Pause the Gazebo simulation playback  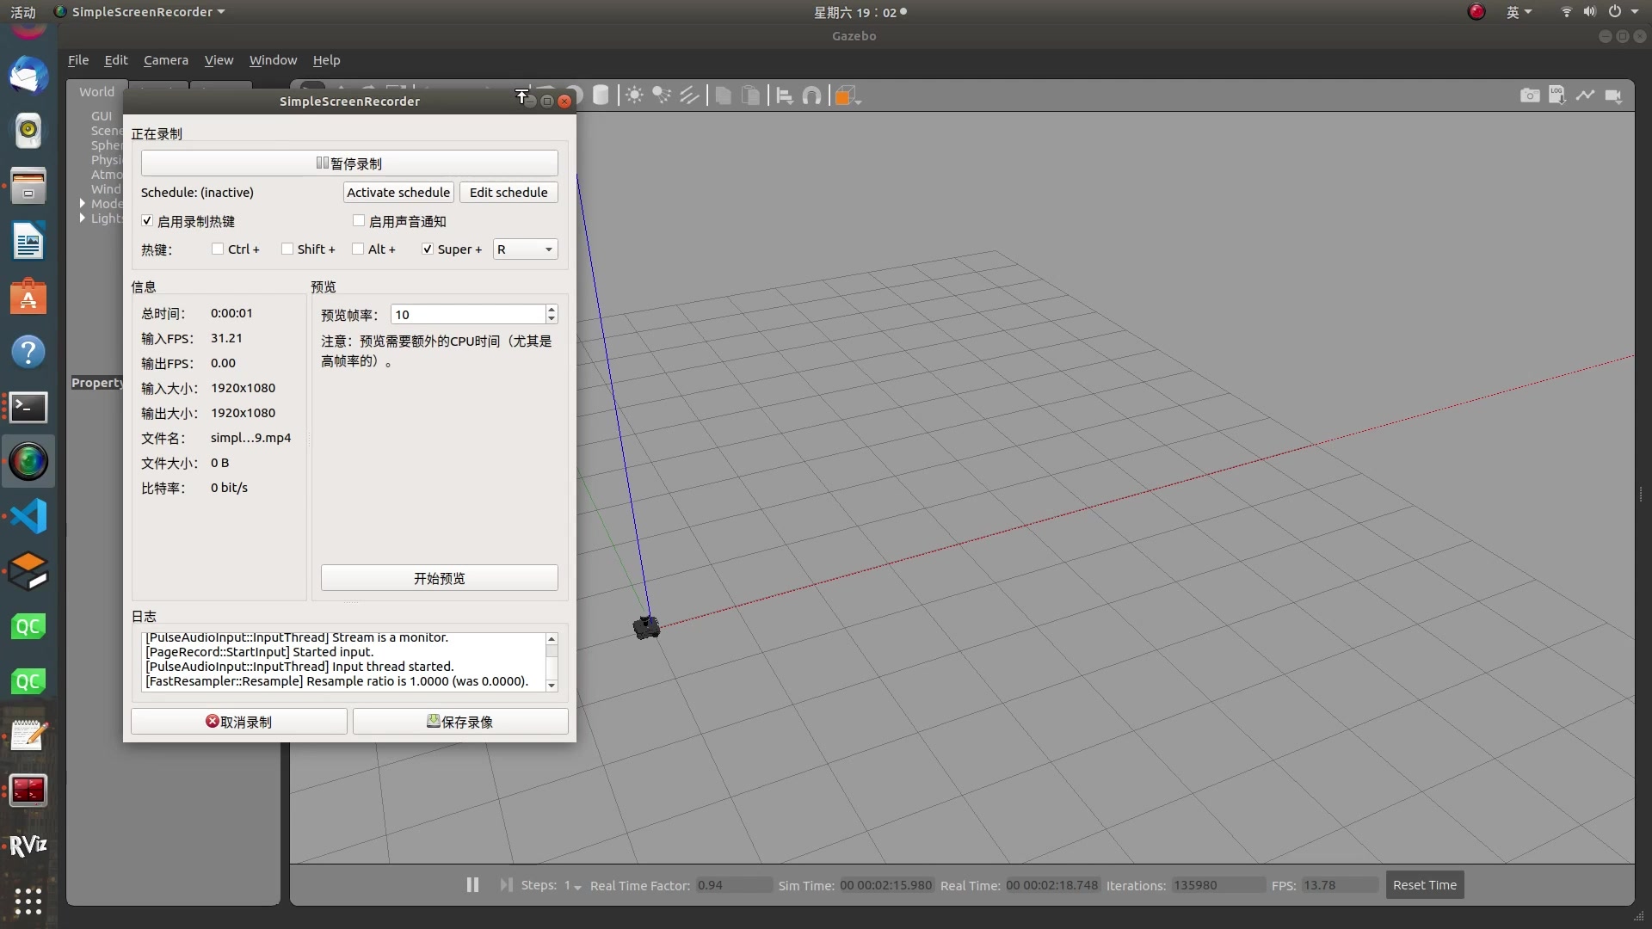click(x=472, y=885)
